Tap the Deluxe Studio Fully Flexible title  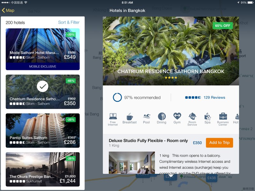coord(148,141)
